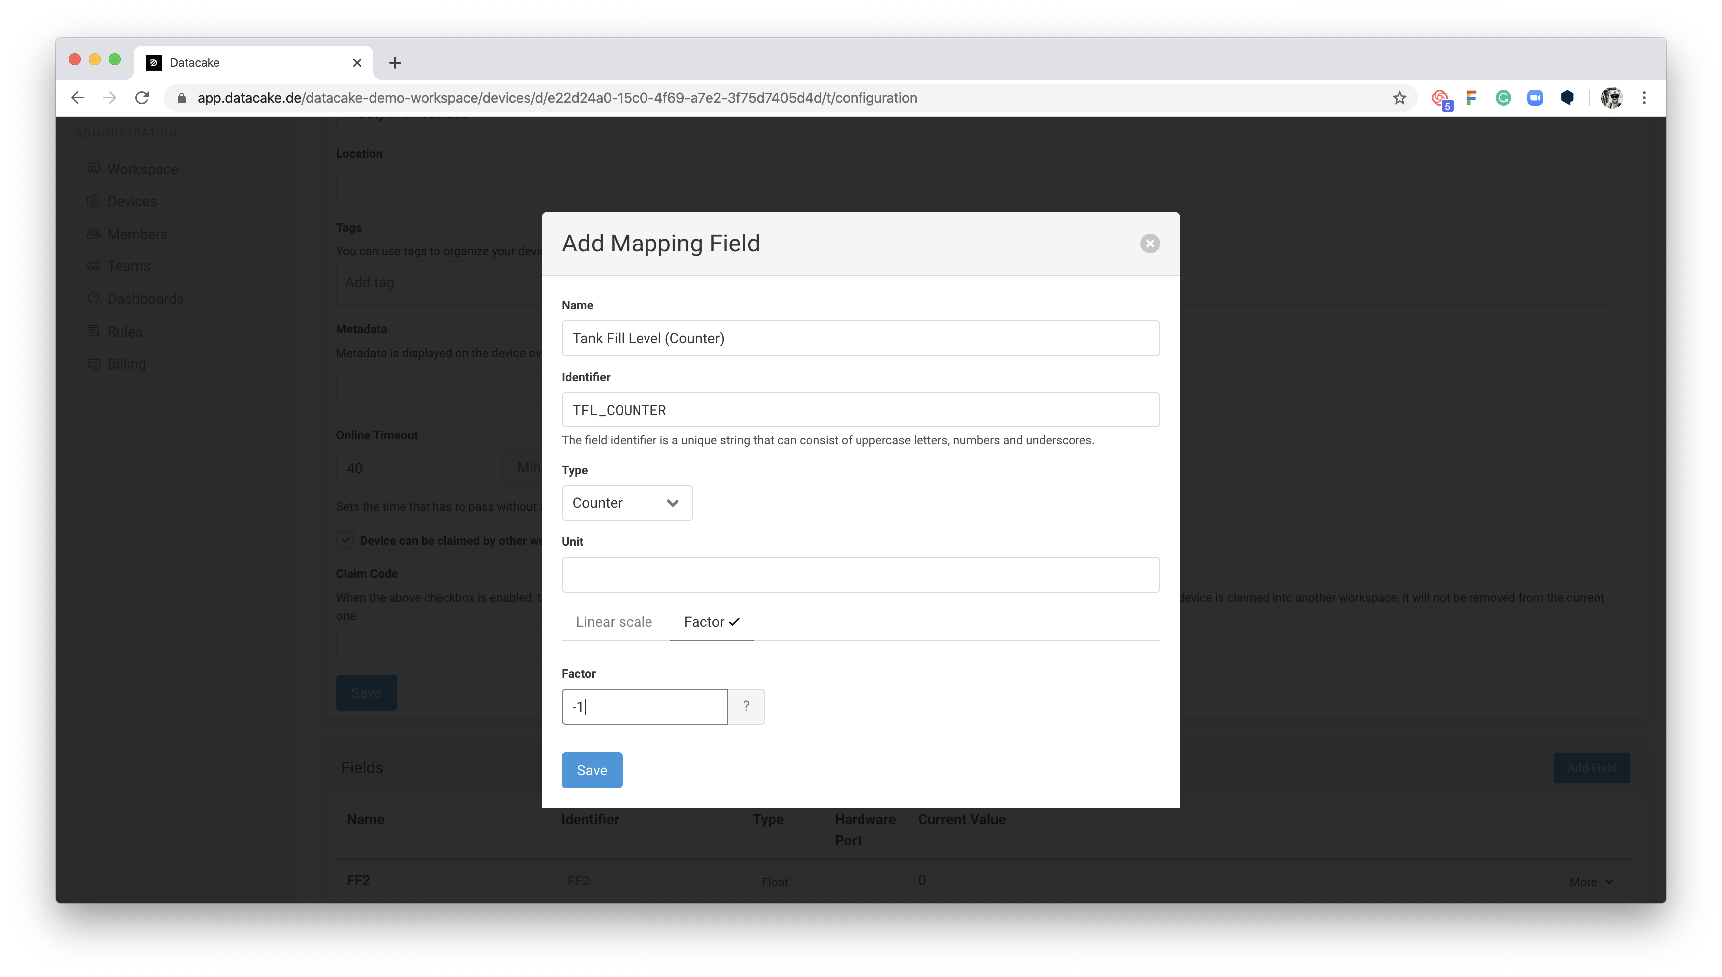1722x977 pixels.
Task: Open the dark hexagon extension icon
Action: (1566, 98)
